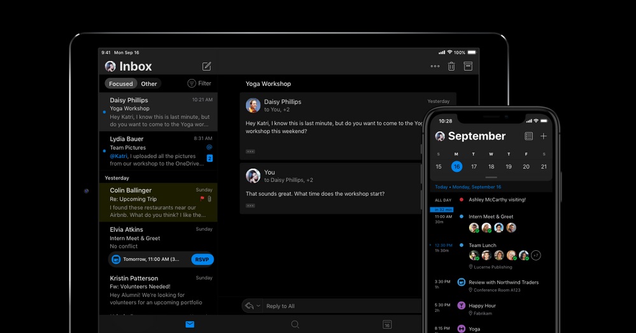Select September 19 in week strip
Screen dimensions: 636x333
(x=509, y=166)
